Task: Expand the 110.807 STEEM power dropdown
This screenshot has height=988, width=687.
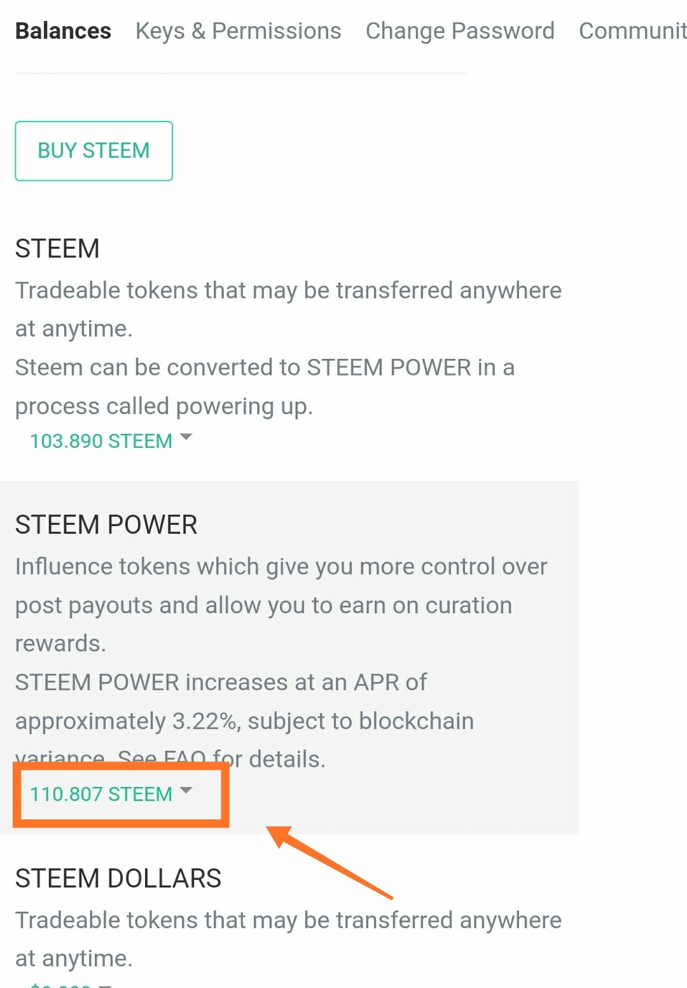Action: coord(101,794)
